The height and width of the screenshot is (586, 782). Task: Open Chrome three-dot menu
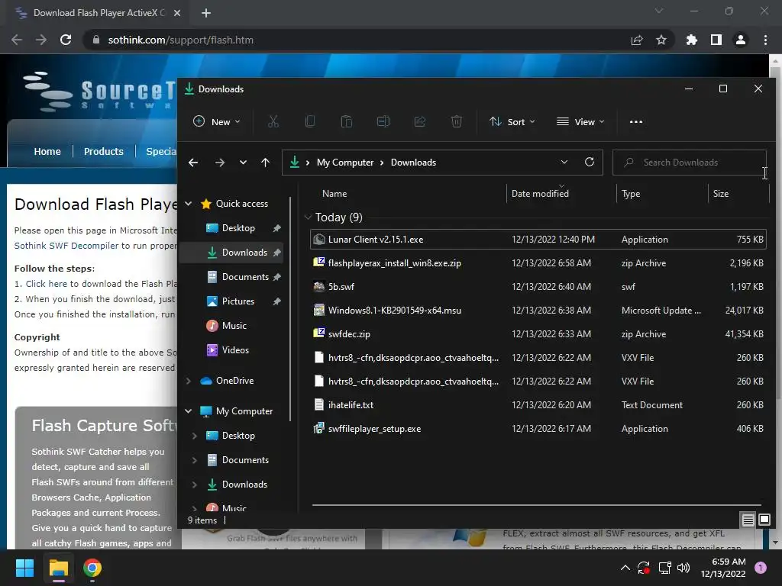(x=765, y=40)
